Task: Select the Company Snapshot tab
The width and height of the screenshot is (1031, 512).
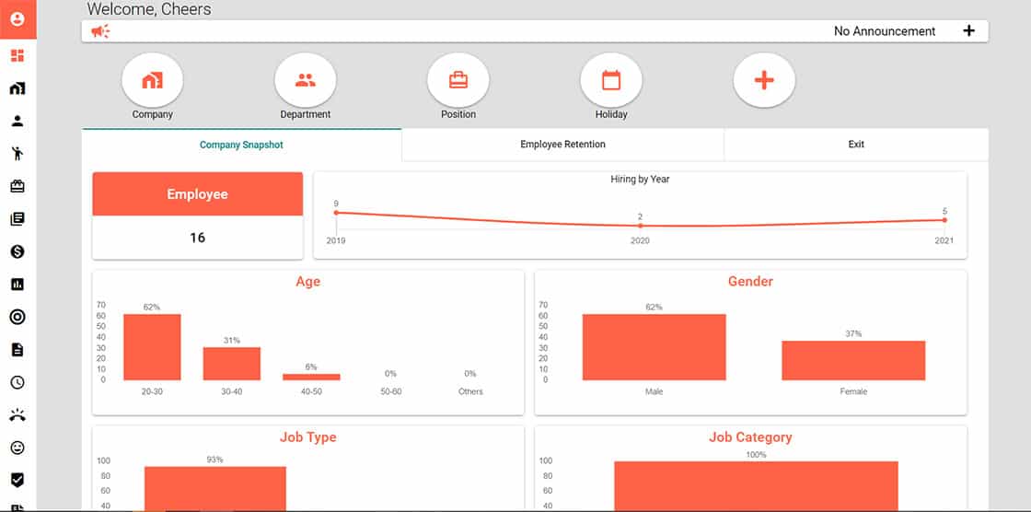Action: click(x=242, y=145)
